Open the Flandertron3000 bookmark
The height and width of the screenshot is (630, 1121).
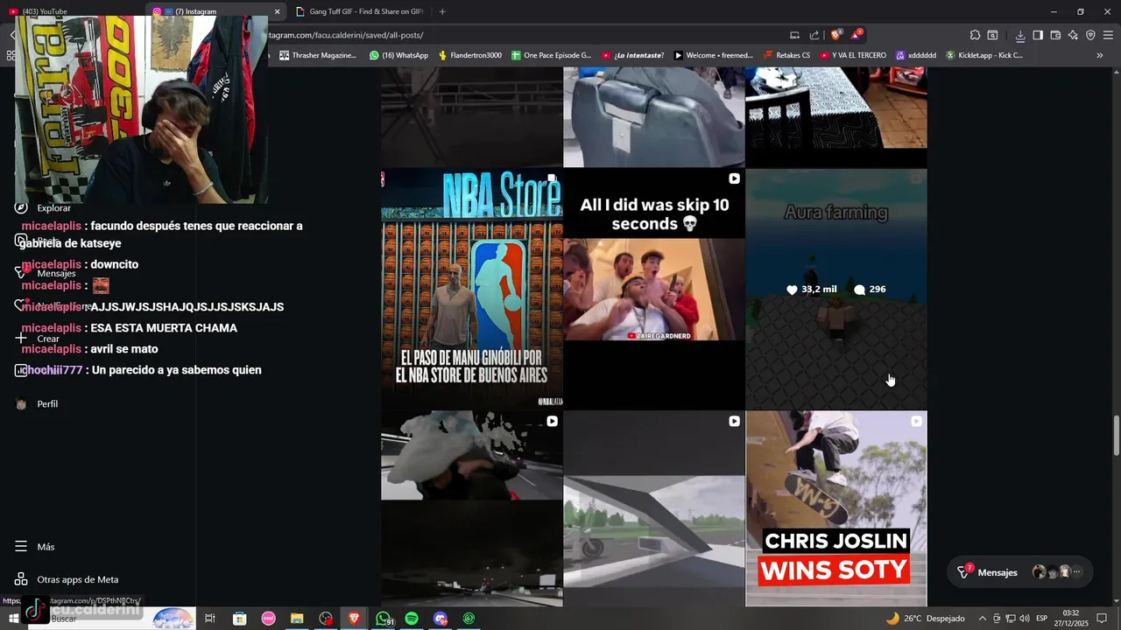point(470,55)
